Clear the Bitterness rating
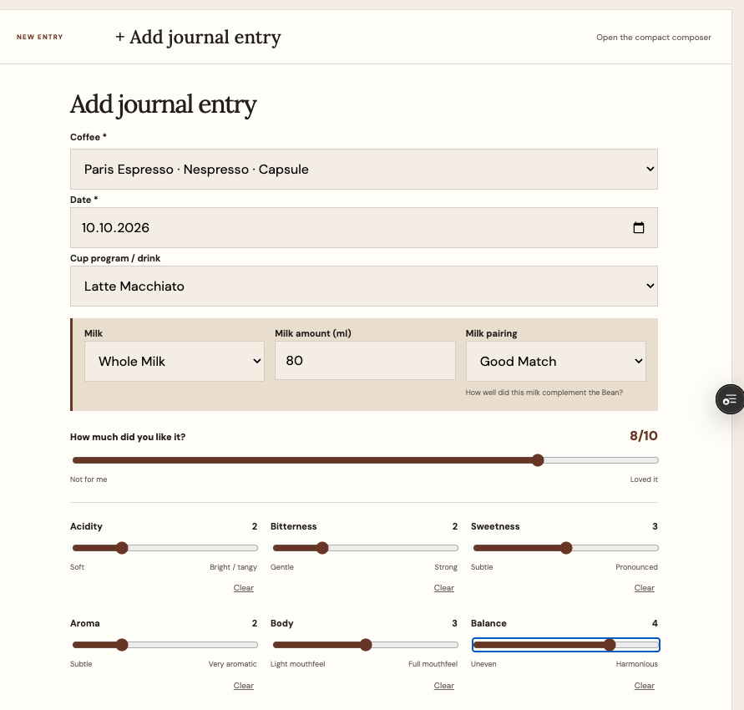 click(443, 588)
